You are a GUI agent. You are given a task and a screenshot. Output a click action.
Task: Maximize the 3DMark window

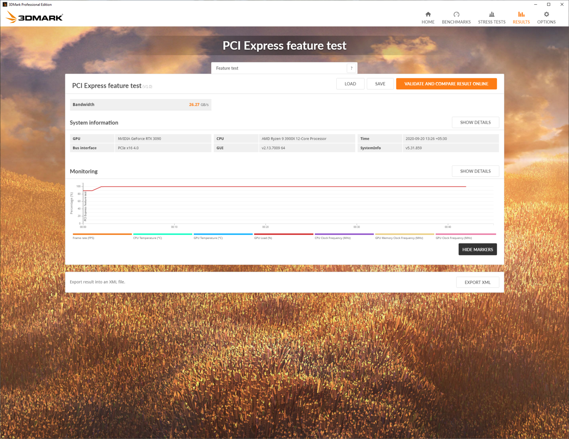point(549,4)
